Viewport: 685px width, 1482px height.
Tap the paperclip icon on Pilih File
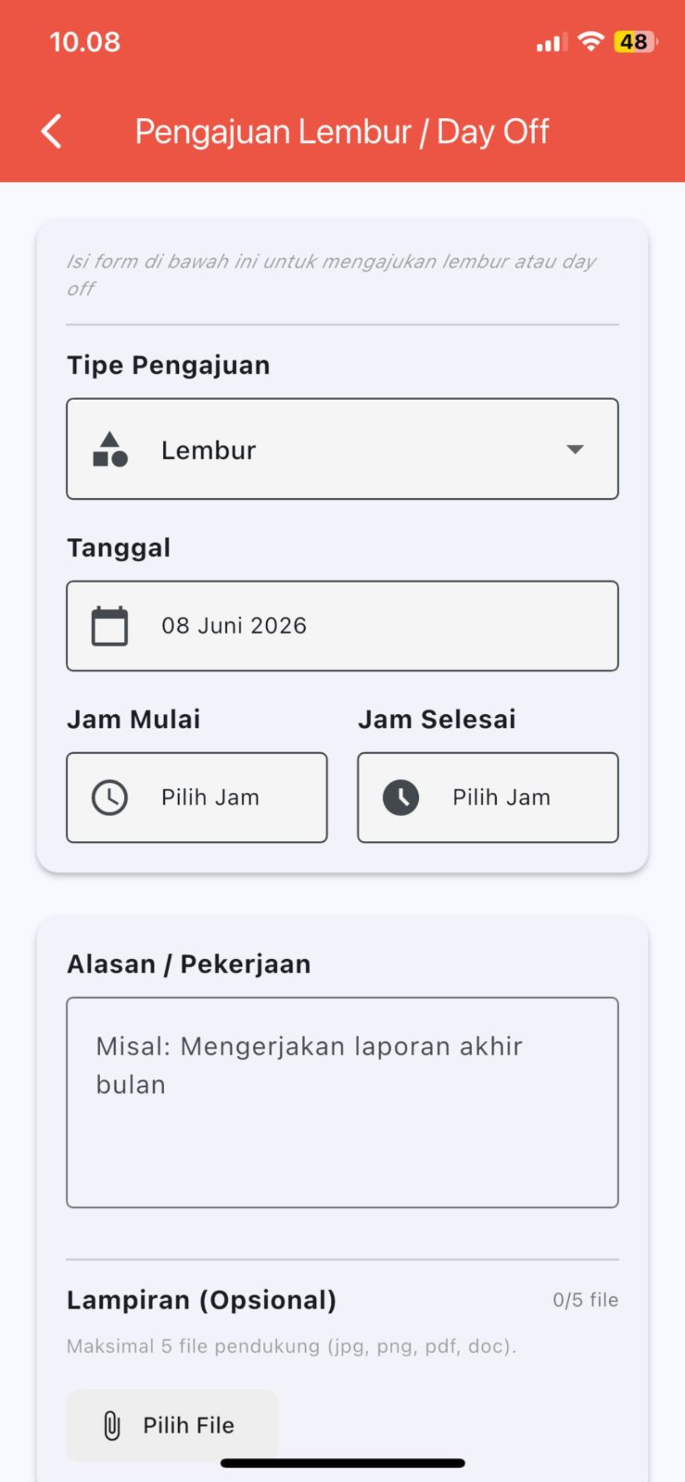click(x=112, y=1425)
